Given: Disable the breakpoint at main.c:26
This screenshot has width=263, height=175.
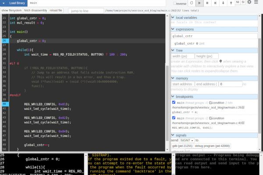Looking at the screenshot, I should click(174, 102).
